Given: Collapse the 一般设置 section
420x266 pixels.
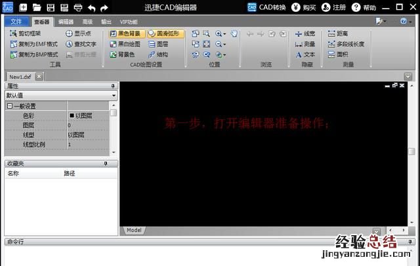Looking at the screenshot, I should pos(10,106).
